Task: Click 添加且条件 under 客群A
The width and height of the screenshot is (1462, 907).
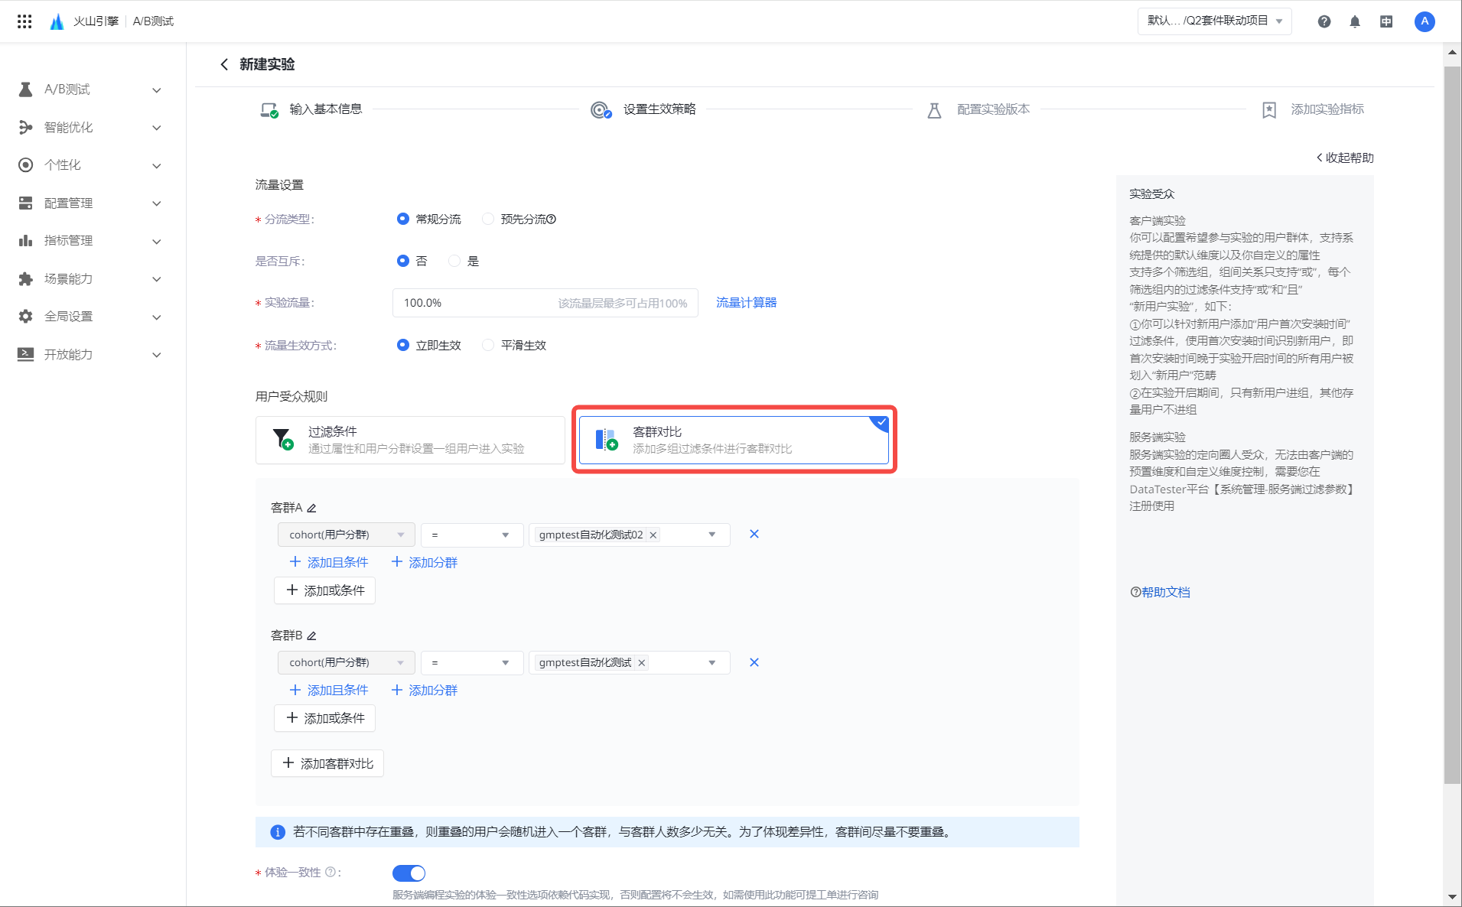Action: pos(329,562)
